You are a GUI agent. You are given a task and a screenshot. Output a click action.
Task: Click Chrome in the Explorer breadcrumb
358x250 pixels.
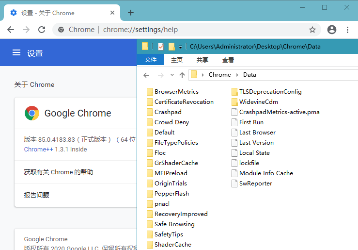(219, 75)
